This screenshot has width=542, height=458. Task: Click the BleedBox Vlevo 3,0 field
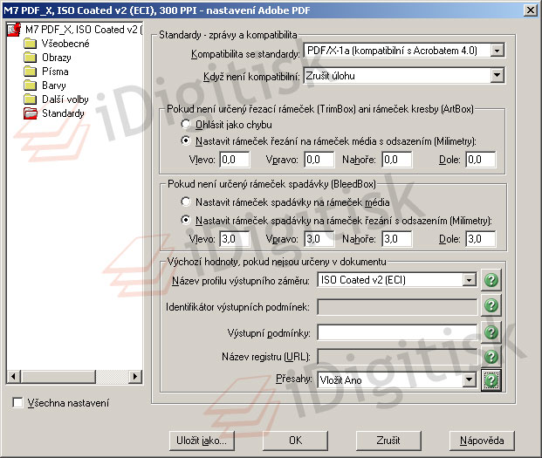tap(235, 239)
